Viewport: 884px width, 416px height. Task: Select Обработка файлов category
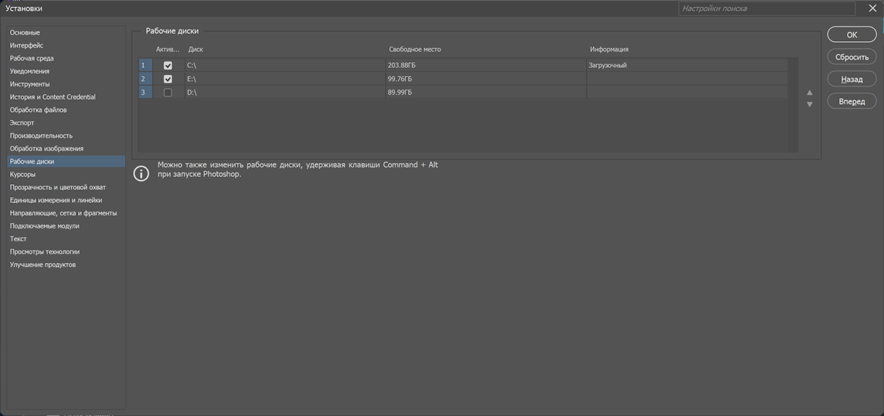pyautogui.click(x=38, y=110)
